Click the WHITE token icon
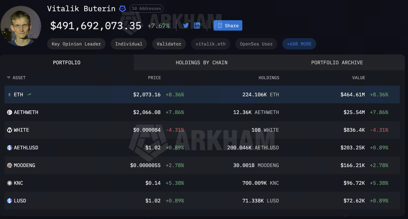The width and height of the screenshot is (408, 219). pyautogui.click(x=10, y=130)
